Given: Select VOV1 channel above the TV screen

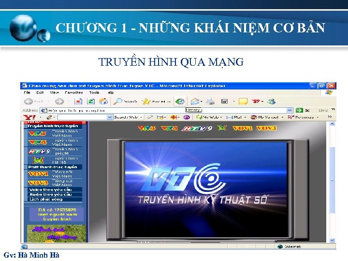Looking at the screenshot, I should [x=243, y=128].
